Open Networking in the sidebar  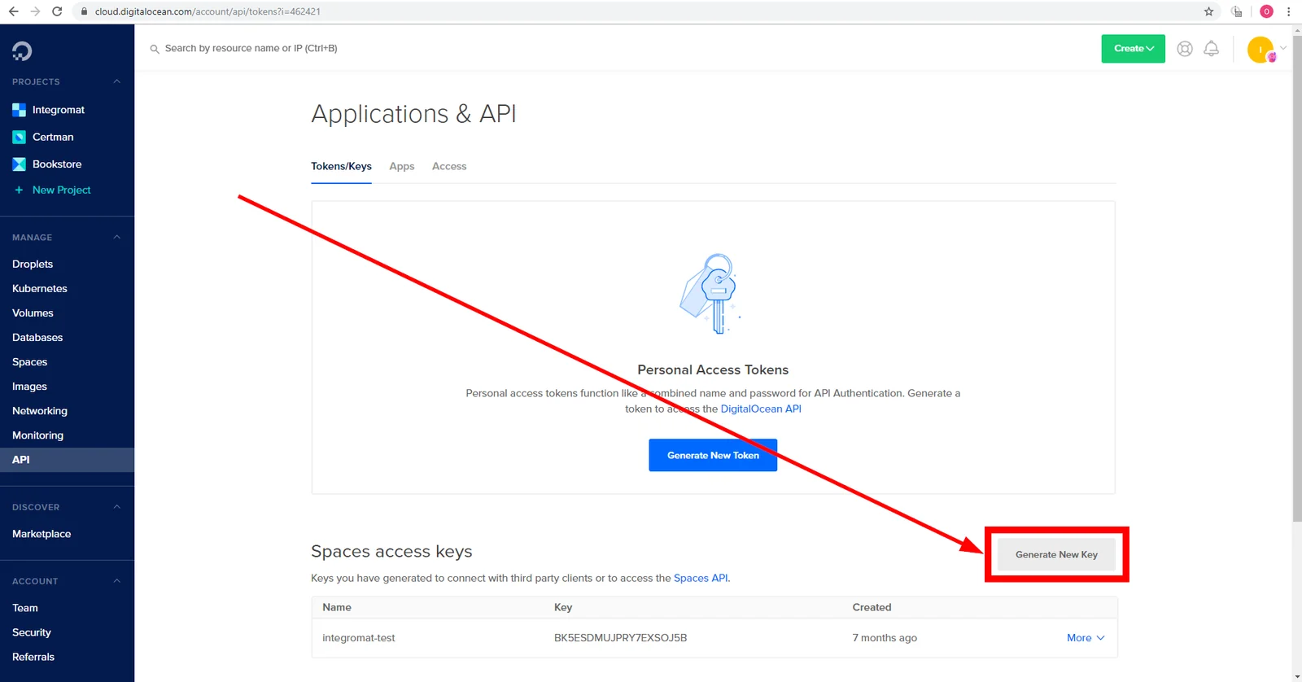coord(40,411)
